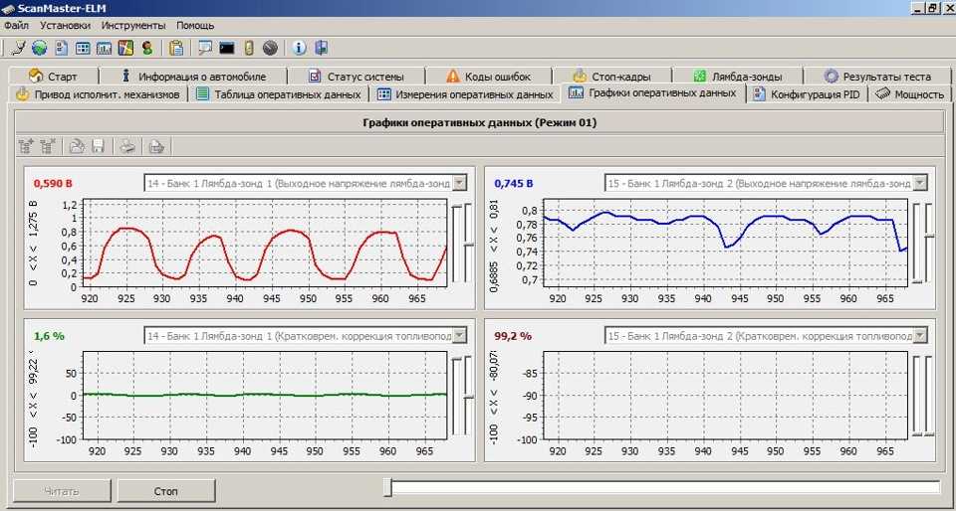Click the blue data table grid toolbar icon

(x=83, y=48)
